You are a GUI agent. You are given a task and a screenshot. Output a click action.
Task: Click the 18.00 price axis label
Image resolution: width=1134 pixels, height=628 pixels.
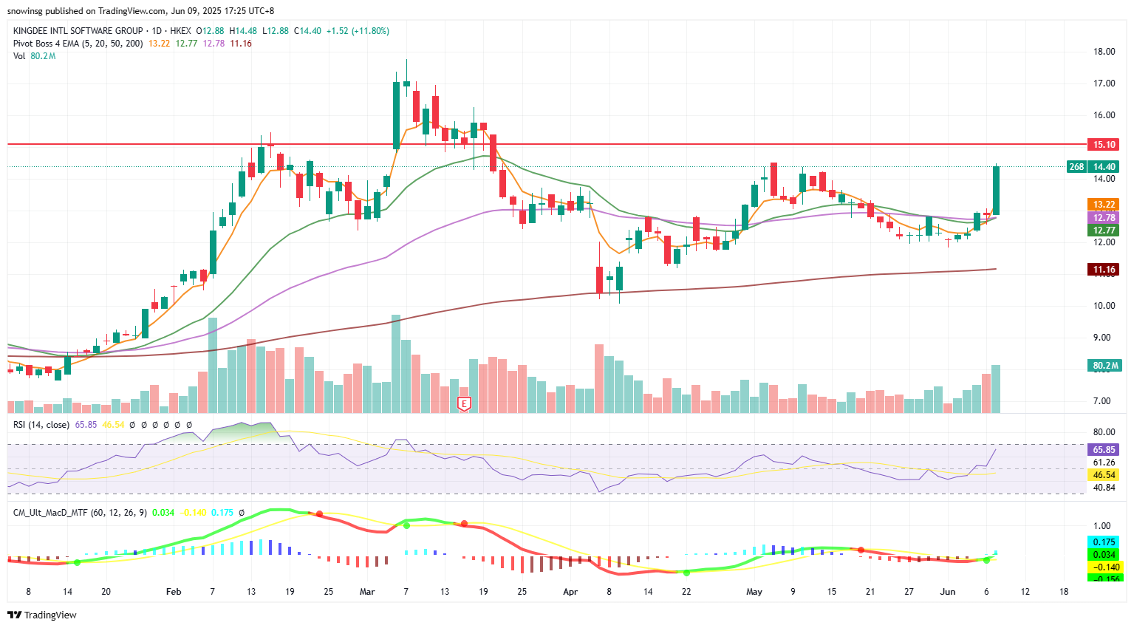[1104, 52]
